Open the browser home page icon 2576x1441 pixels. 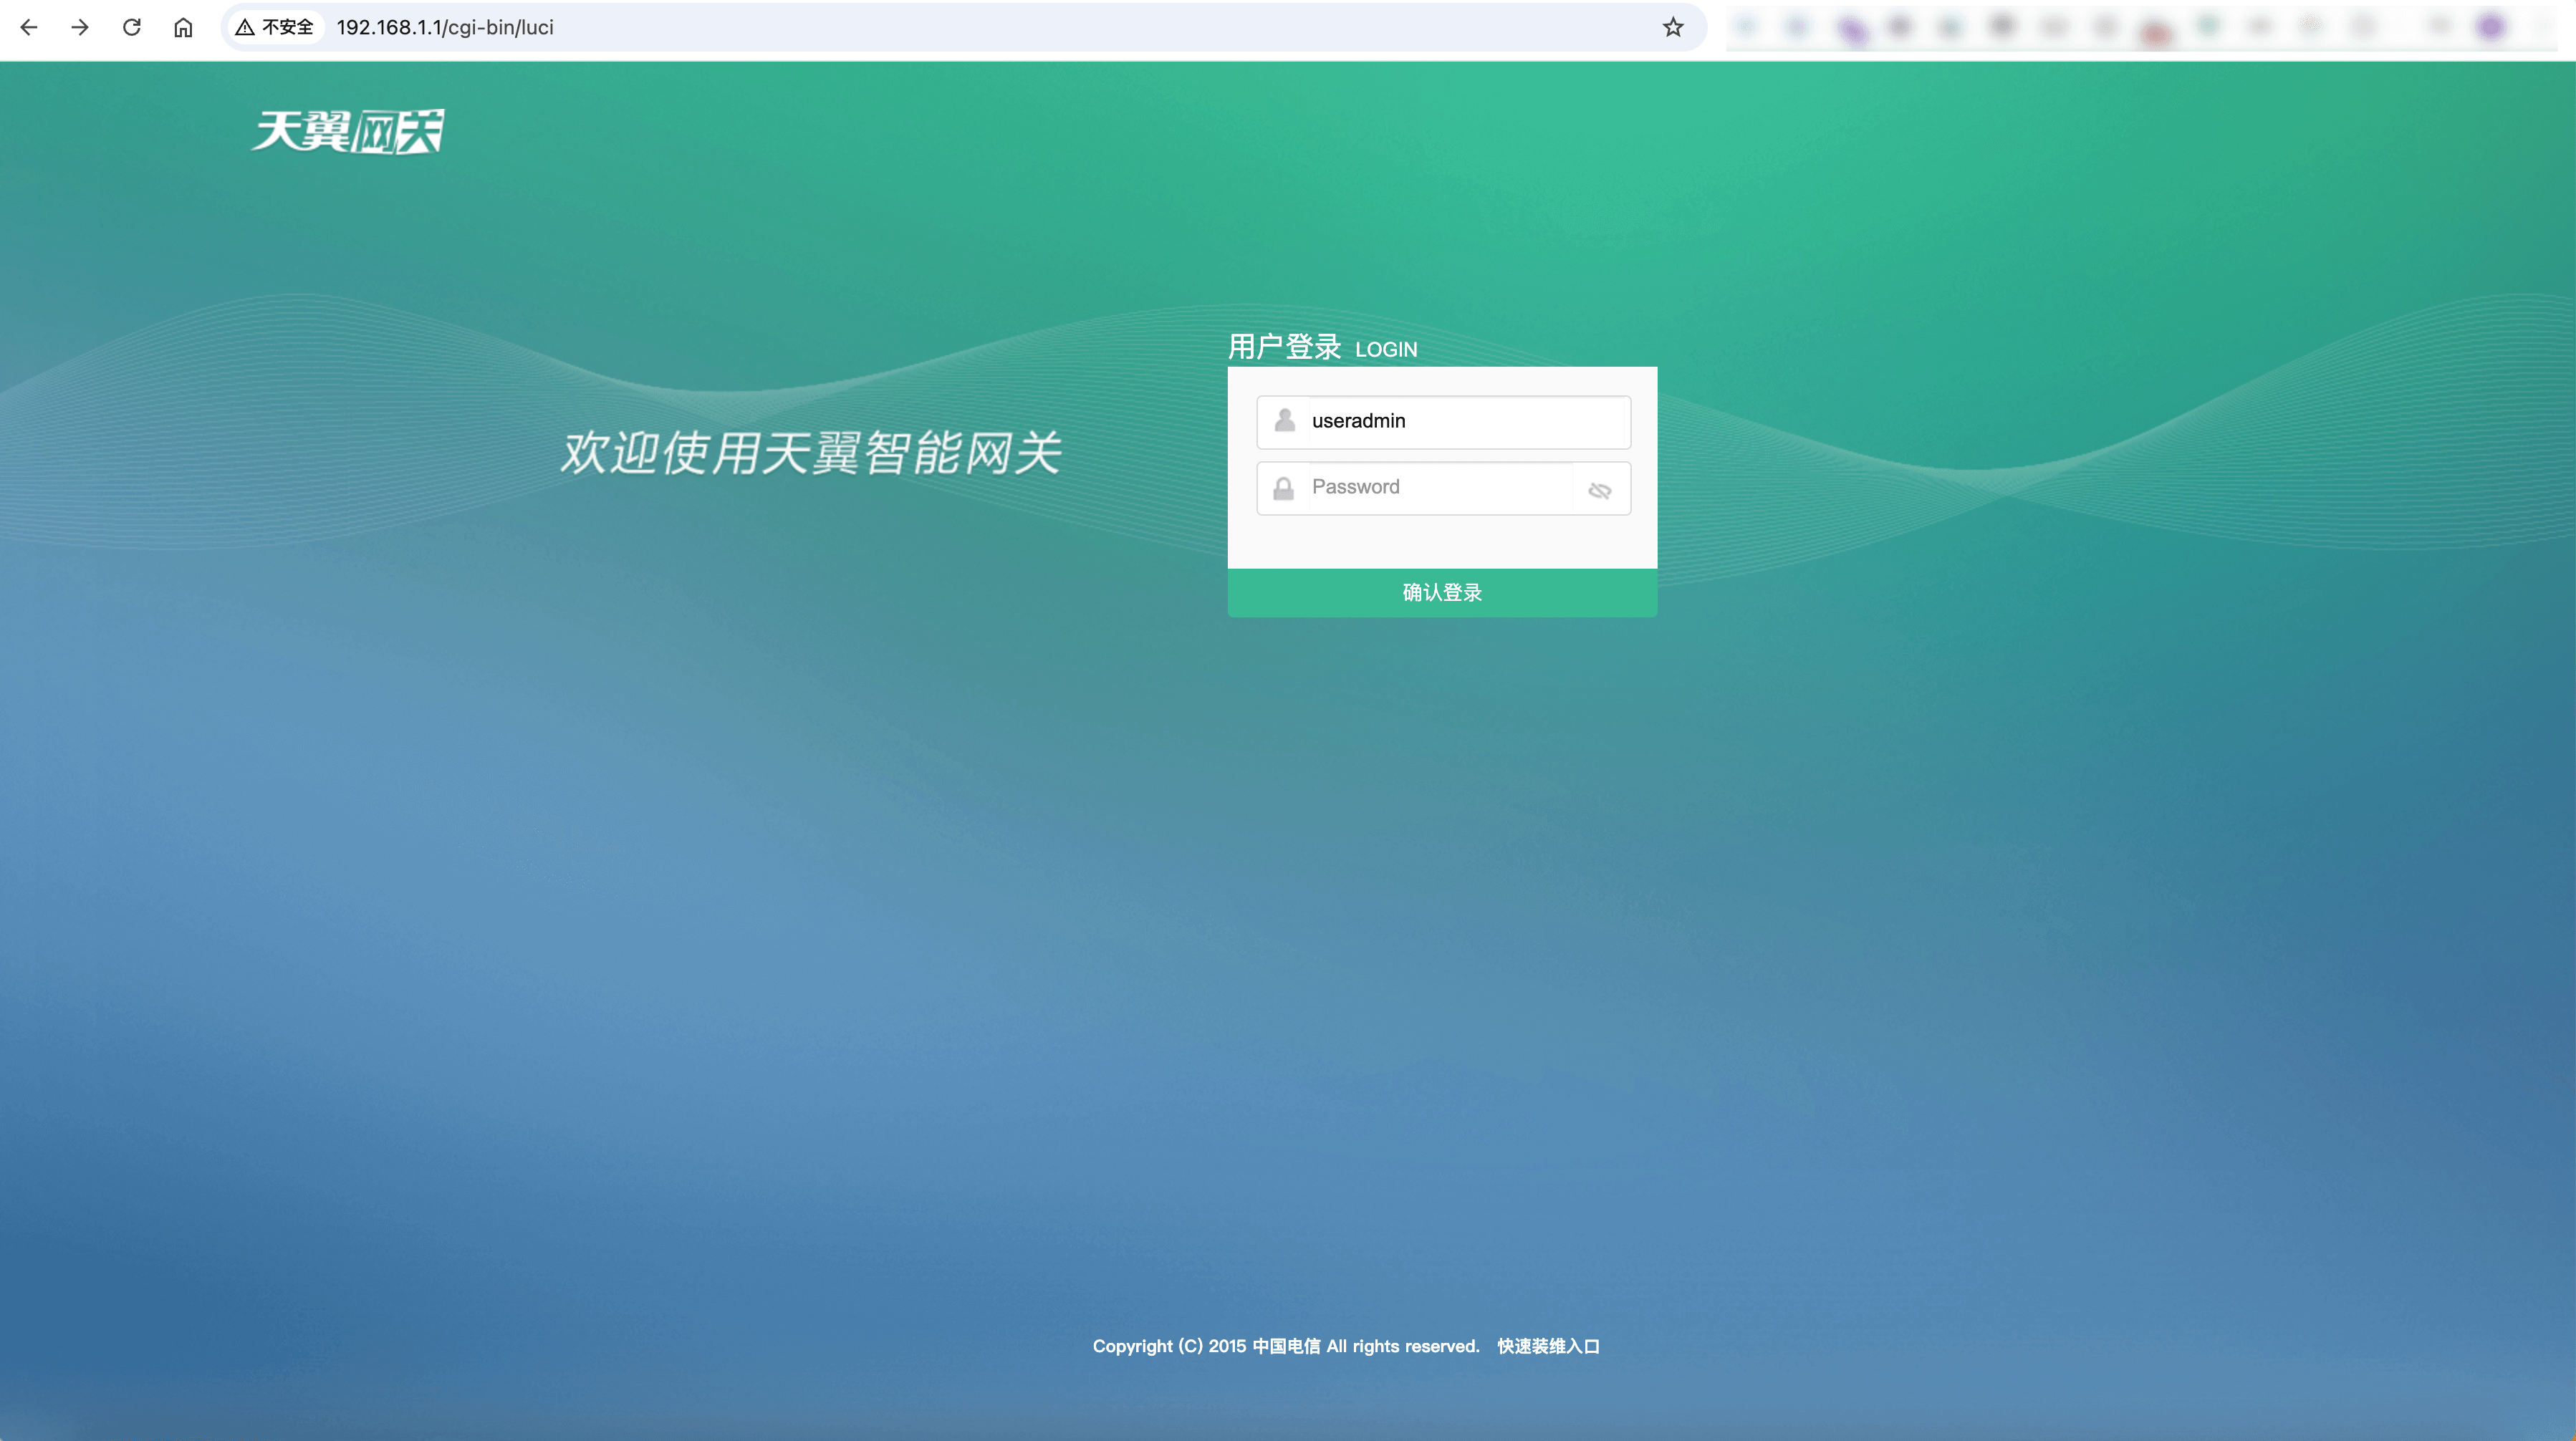[183, 27]
